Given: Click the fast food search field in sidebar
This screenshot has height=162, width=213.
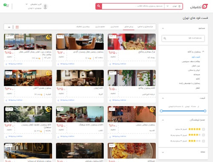Looking at the screenshot, I should (183, 38).
